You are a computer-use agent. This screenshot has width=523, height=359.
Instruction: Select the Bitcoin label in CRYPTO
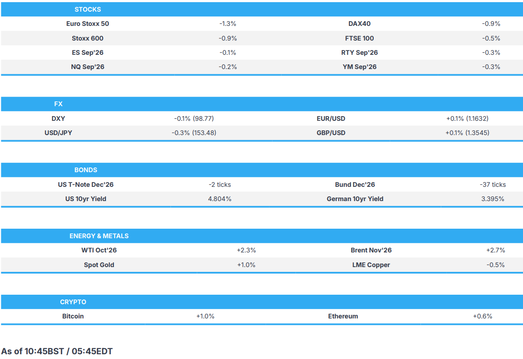pyautogui.click(x=73, y=316)
